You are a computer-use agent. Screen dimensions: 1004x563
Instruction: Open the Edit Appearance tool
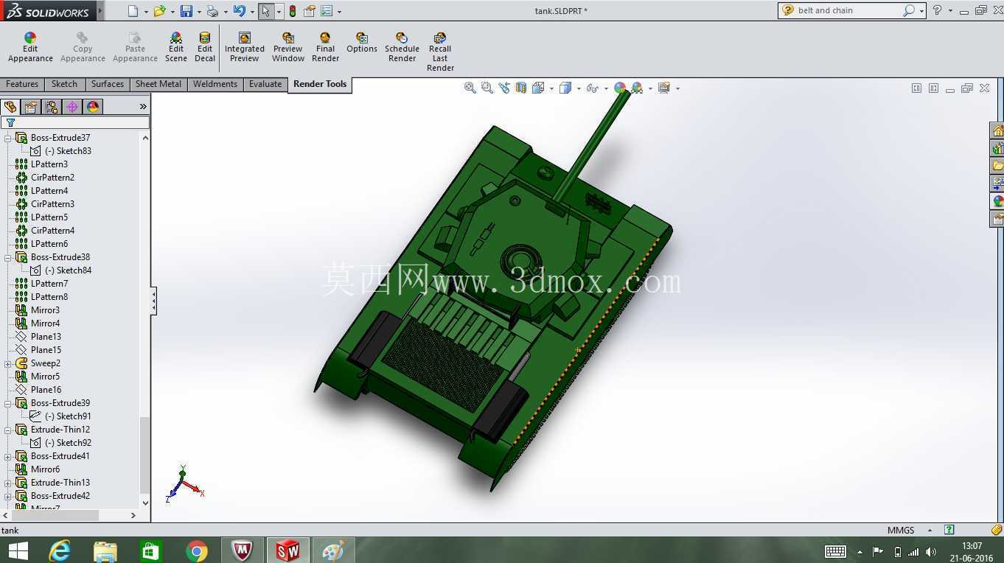[x=30, y=47]
